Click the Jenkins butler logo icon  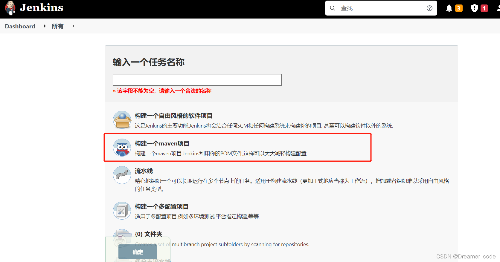point(10,8)
